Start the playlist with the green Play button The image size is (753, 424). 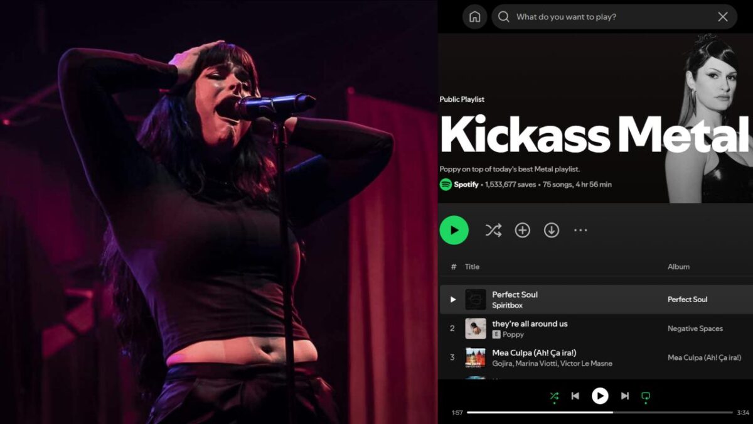(454, 230)
